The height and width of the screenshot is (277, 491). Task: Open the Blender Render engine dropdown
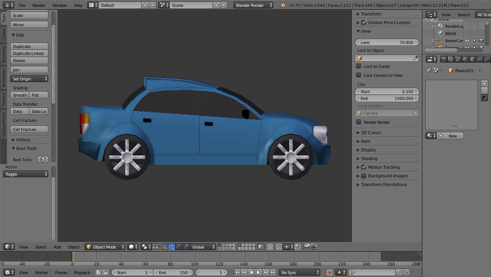coord(253,5)
